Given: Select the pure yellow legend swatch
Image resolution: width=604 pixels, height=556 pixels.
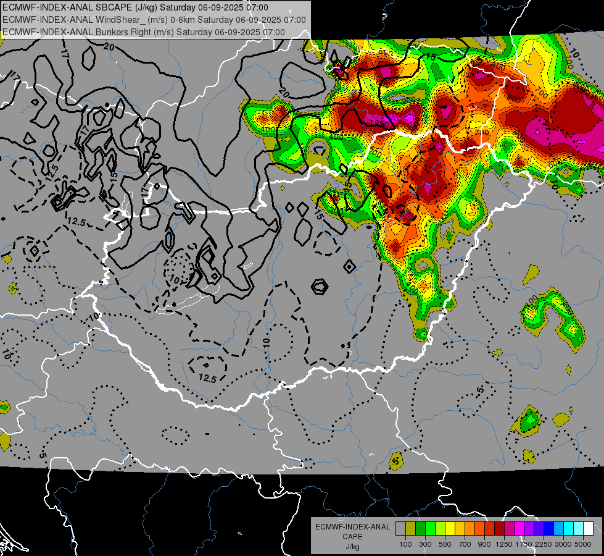Looking at the screenshot, I should [450, 529].
